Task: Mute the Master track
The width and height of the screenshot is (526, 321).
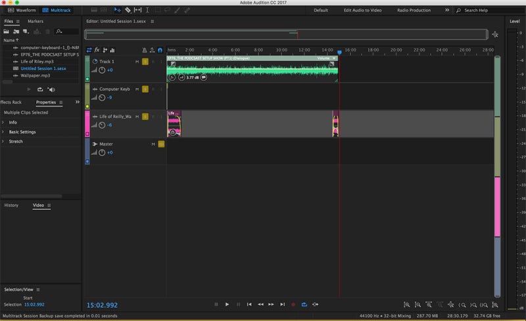Action: 153,144
